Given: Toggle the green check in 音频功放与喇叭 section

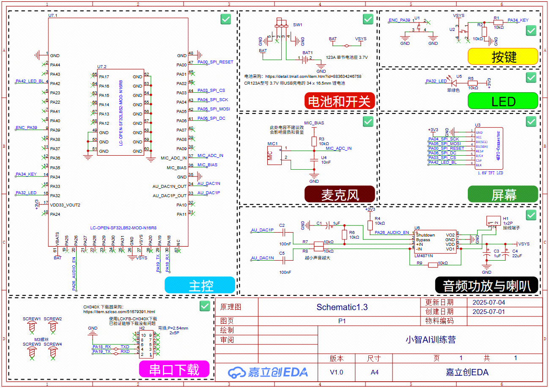Looking at the screenshot, I should (531, 215).
